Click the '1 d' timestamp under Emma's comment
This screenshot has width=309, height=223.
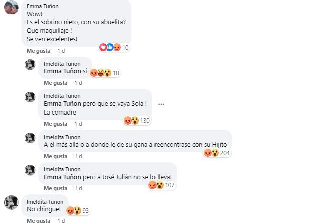[61, 51]
